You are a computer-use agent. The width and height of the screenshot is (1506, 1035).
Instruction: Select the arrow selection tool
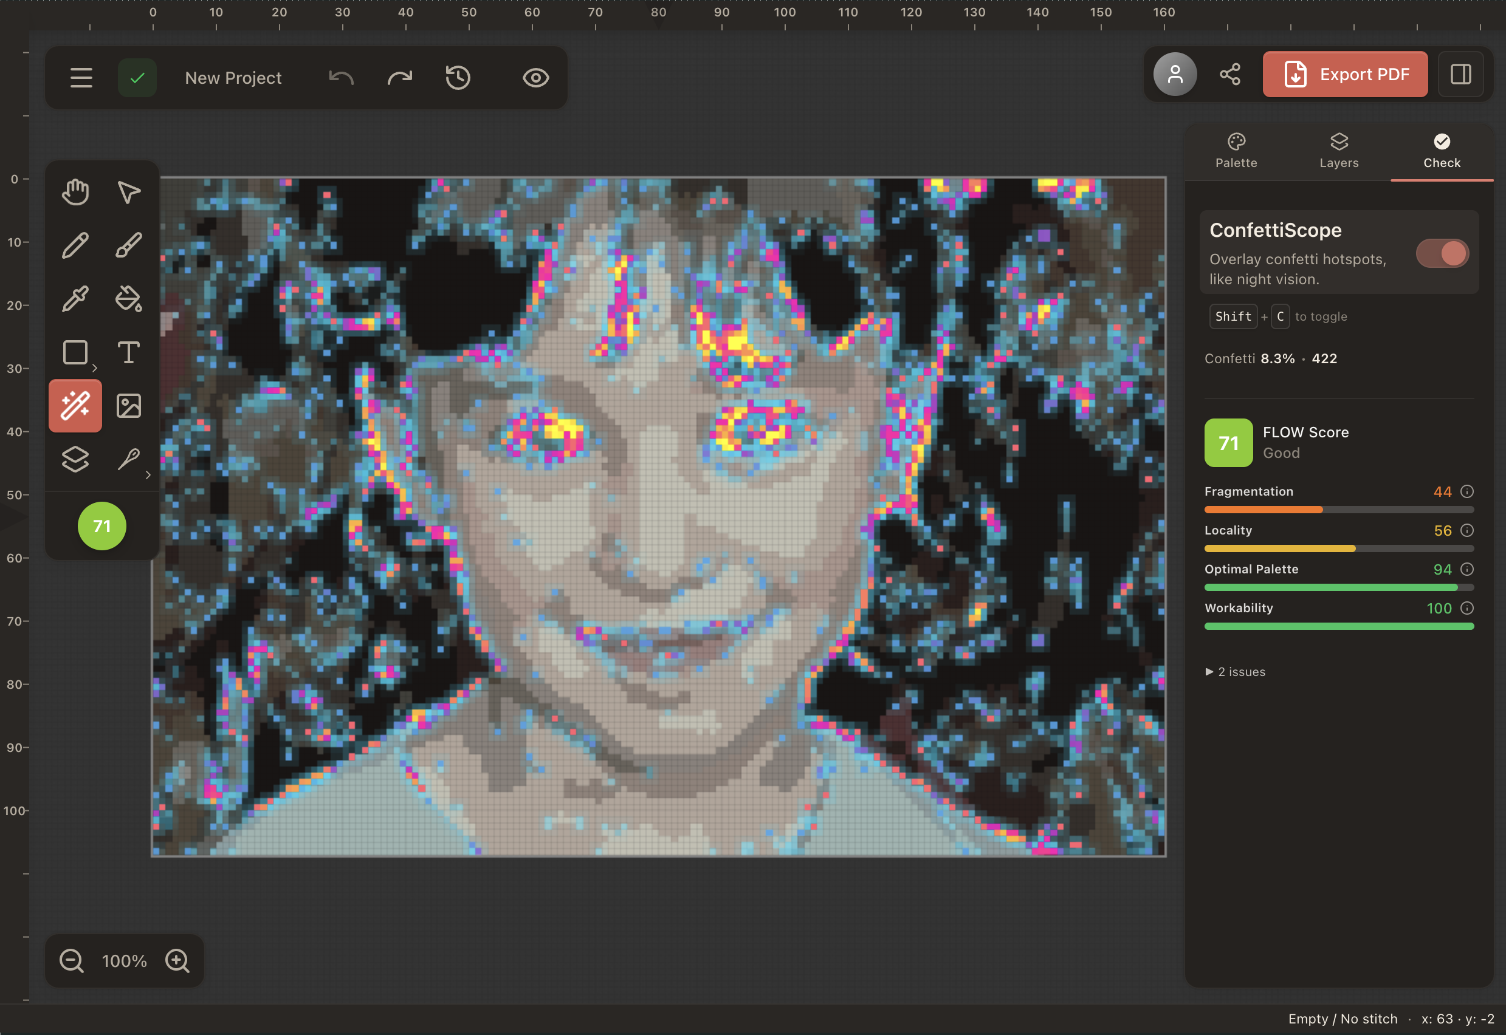pos(128,192)
